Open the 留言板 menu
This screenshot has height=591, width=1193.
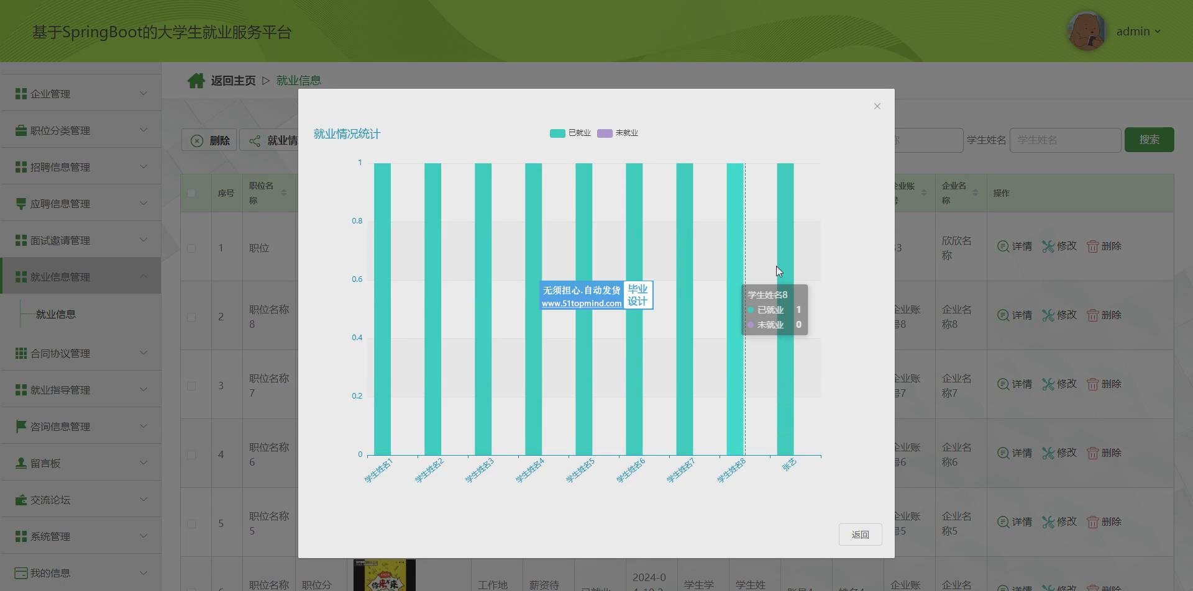81,462
